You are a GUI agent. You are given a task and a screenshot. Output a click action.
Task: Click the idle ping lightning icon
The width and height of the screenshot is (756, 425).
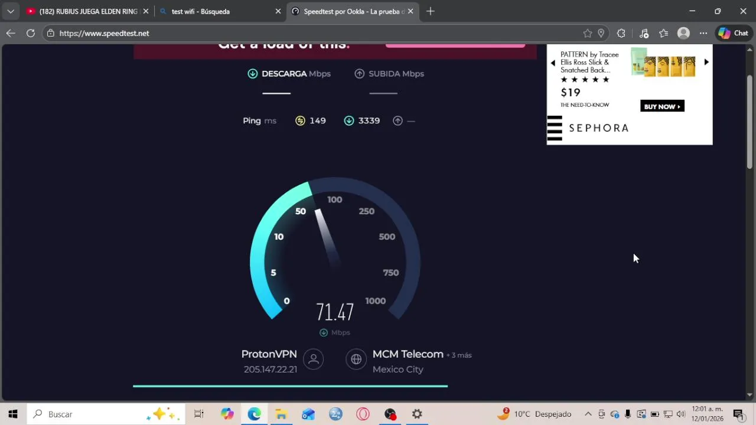(x=301, y=120)
